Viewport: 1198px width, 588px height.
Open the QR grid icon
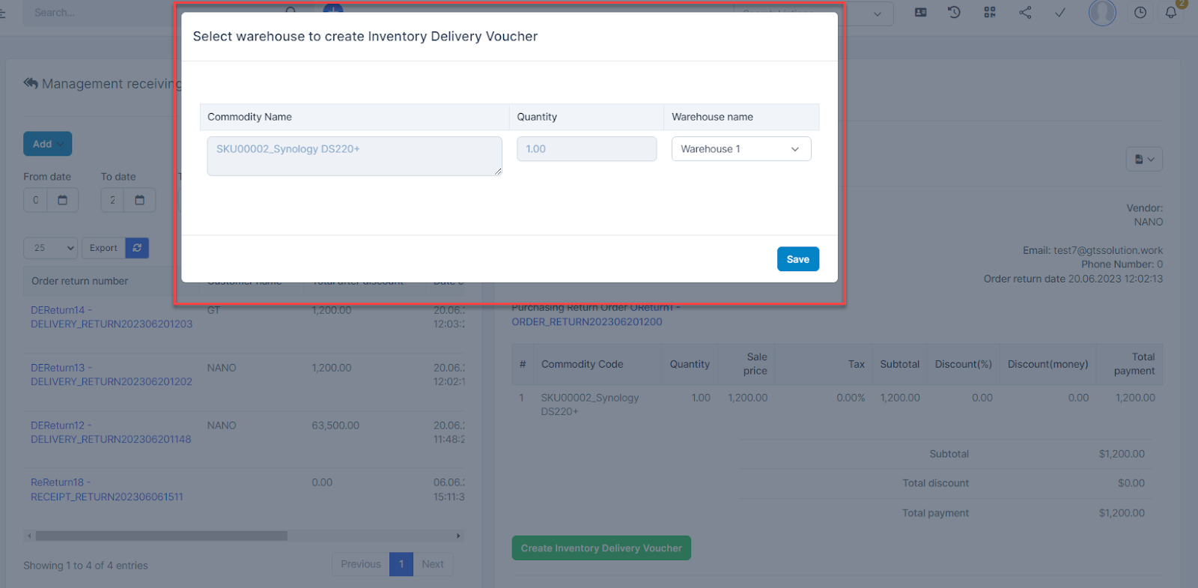(x=990, y=13)
